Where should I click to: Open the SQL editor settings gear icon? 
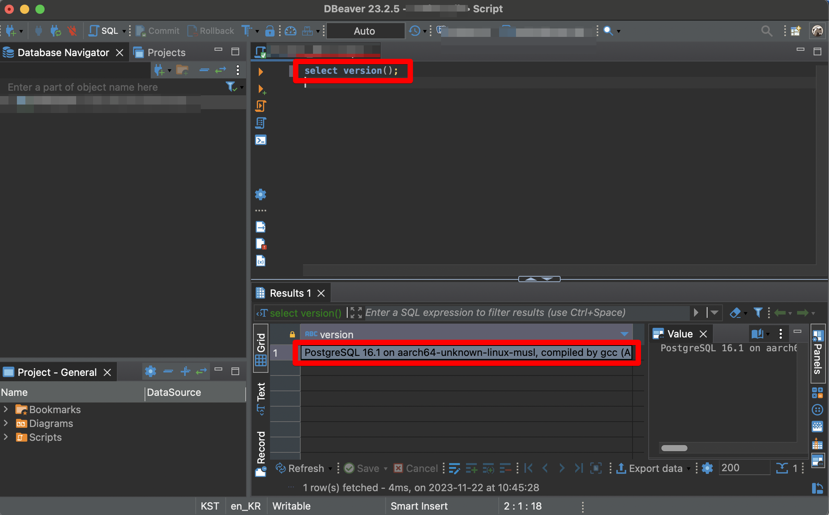point(261,194)
